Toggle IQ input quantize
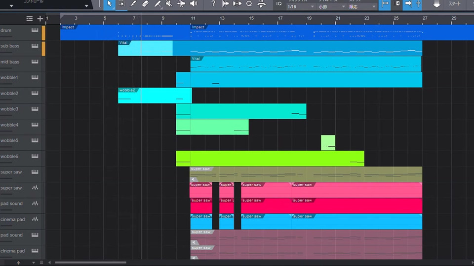The height and width of the screenshot is (266, 474). pyautogui.click(x=278, y=4)
